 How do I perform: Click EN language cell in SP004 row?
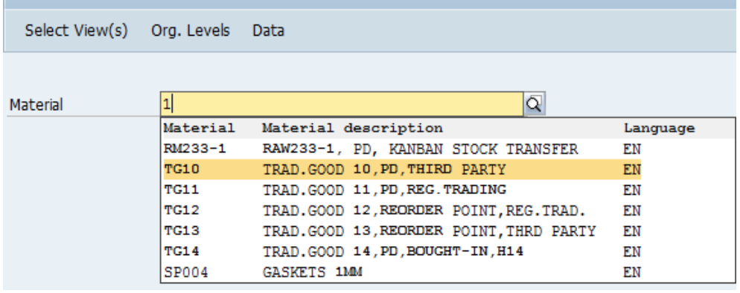pyautogui.click(x=632, y=272)
